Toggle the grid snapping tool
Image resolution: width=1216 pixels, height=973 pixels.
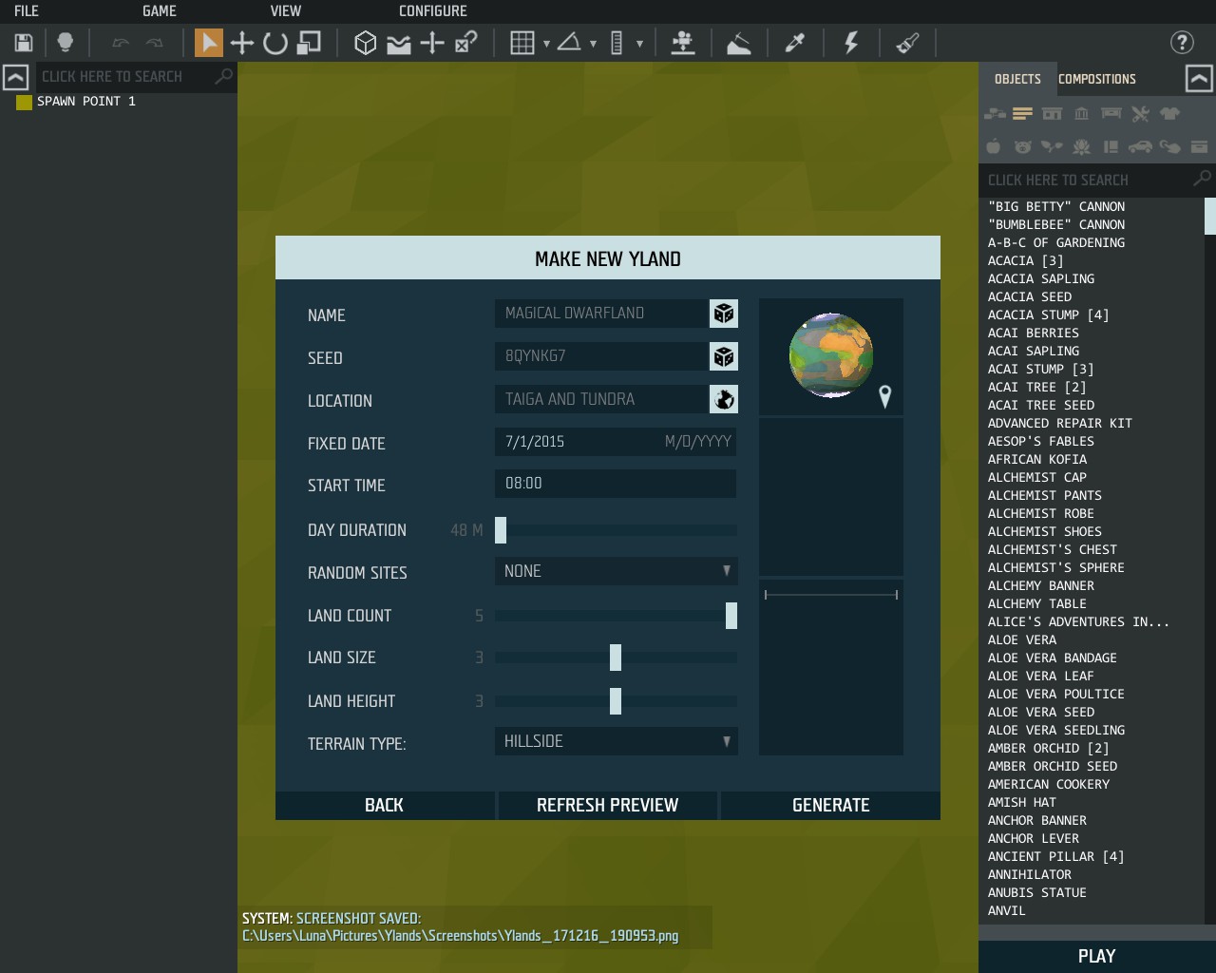522,43
